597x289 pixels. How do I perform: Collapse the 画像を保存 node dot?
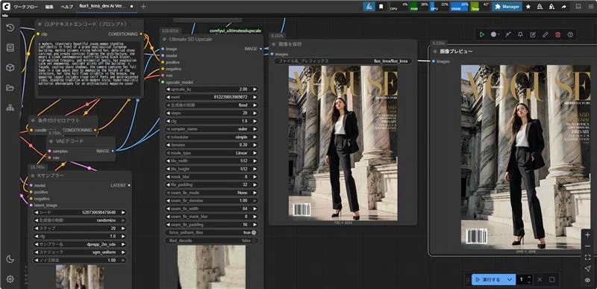coord(274,44)
